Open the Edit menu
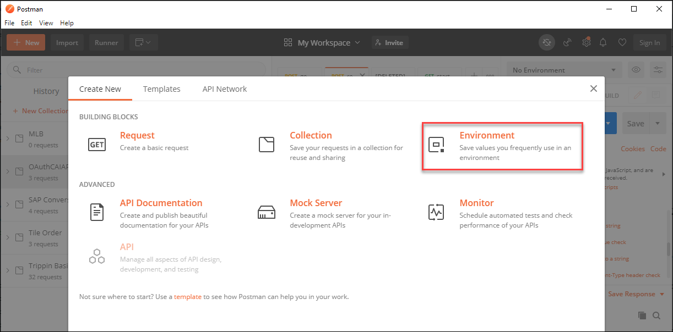This screenshot has height=332, width=673. point(26,23)
